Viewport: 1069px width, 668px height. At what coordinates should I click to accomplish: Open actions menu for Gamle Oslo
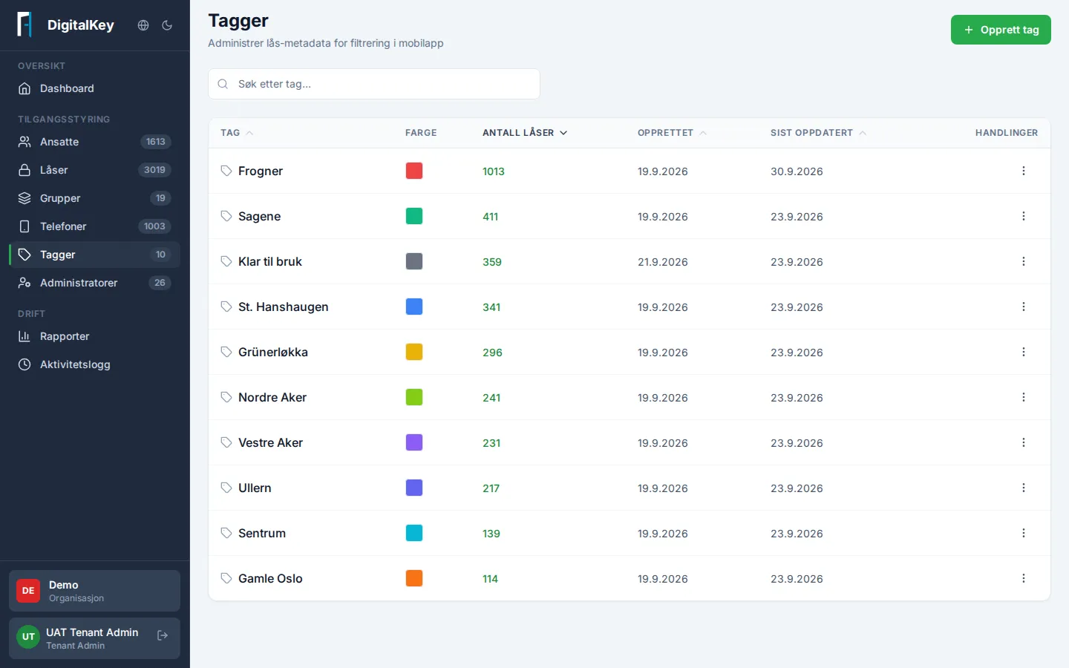click(x=1024, y=578)
